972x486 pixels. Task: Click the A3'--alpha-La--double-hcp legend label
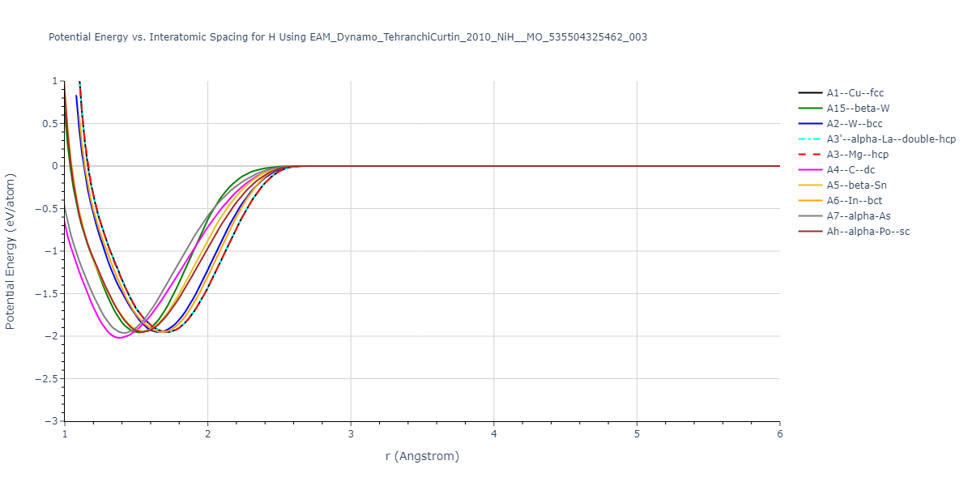(891, 139)
